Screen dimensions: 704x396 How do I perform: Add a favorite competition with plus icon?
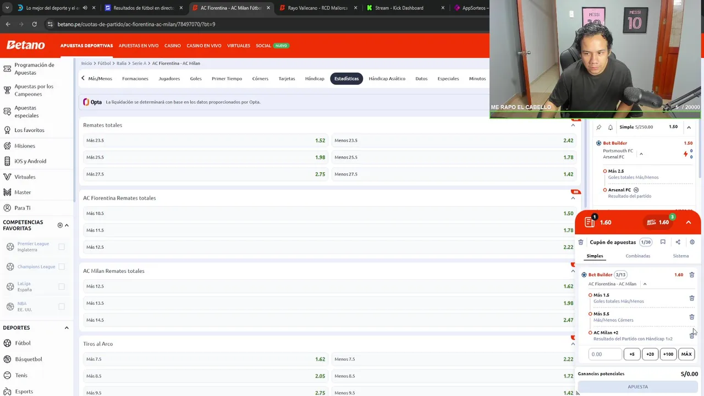tap(59, 225)
